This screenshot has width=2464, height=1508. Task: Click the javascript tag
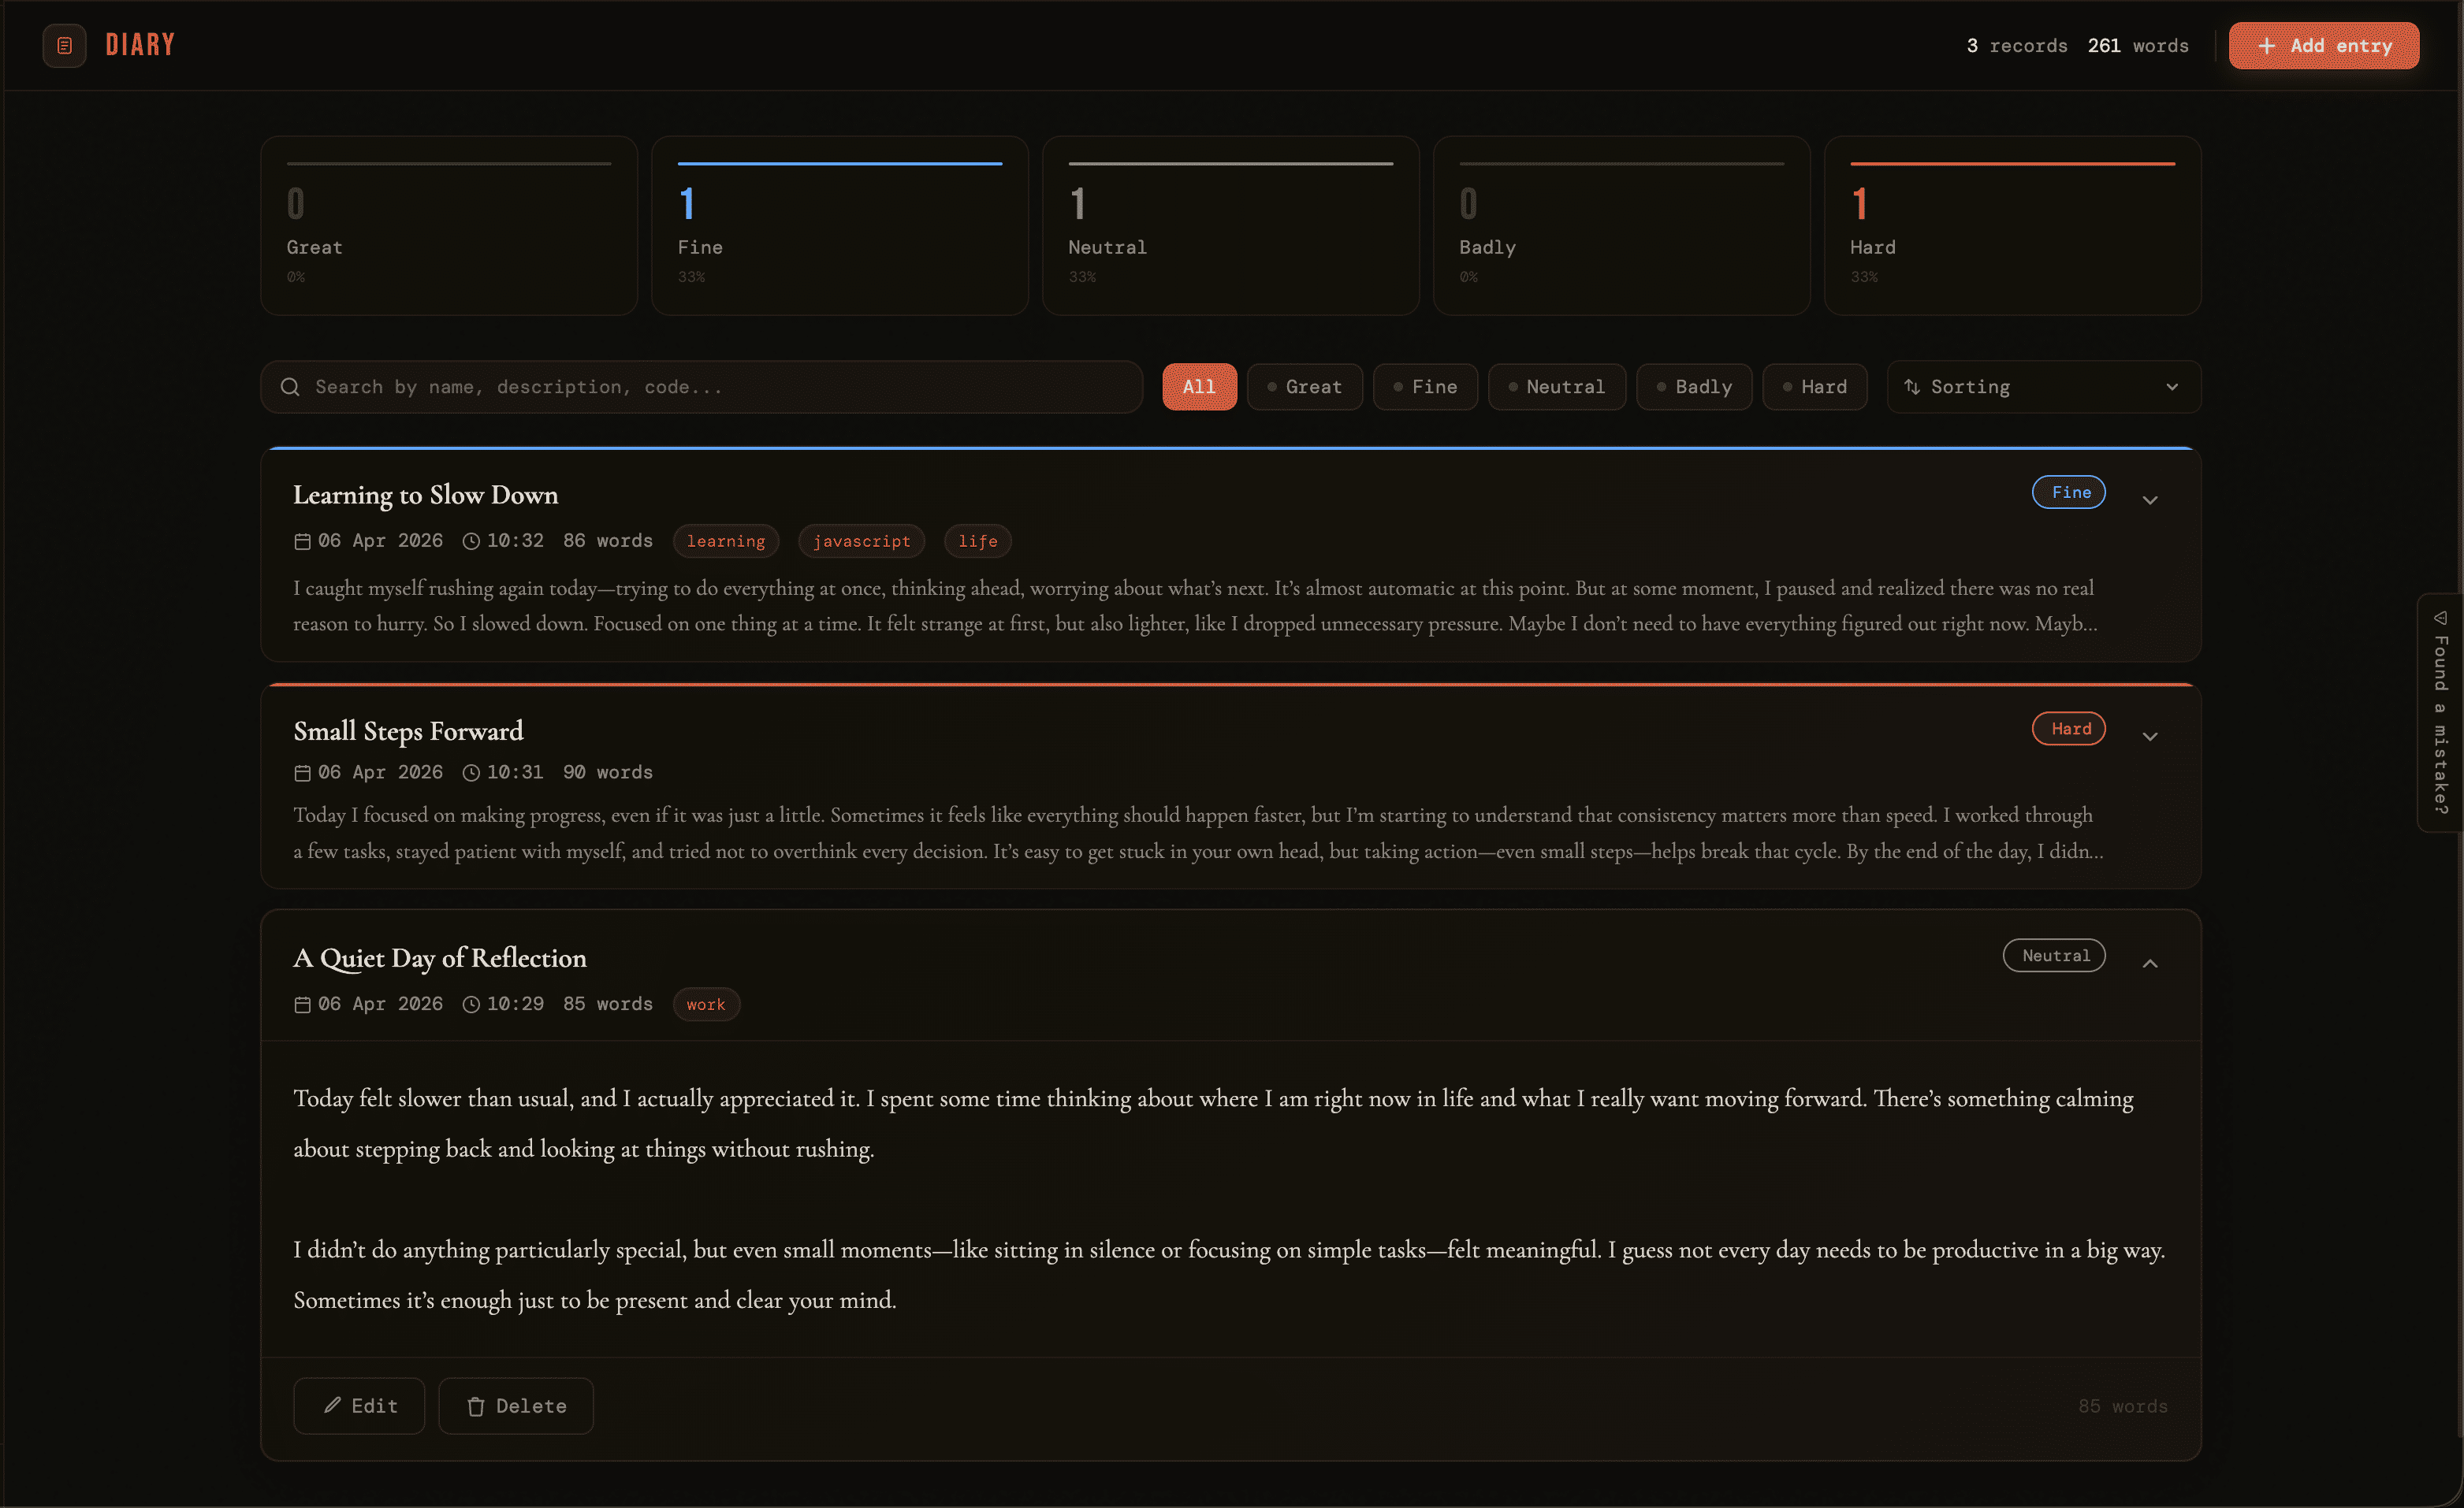click(x=862, y=541)
